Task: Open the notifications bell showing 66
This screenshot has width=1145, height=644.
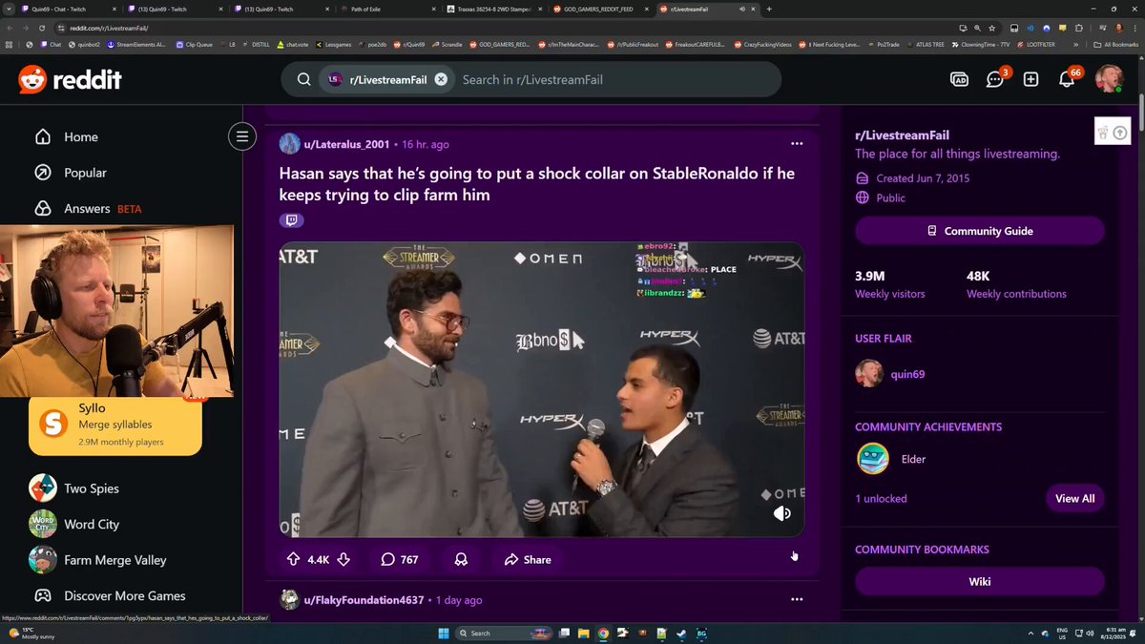Action: pos(1069,78)
